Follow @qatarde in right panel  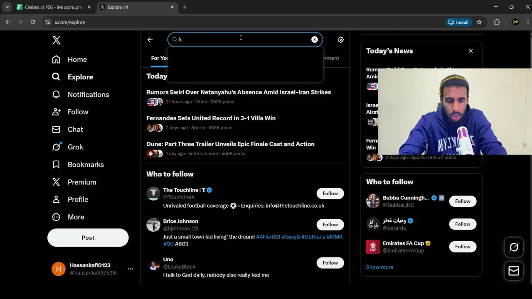[463, 224]
